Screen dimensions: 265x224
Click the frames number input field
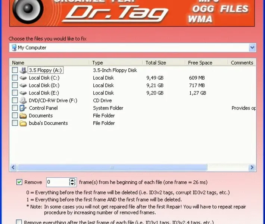pyautogui.click(x=58, y=182)
